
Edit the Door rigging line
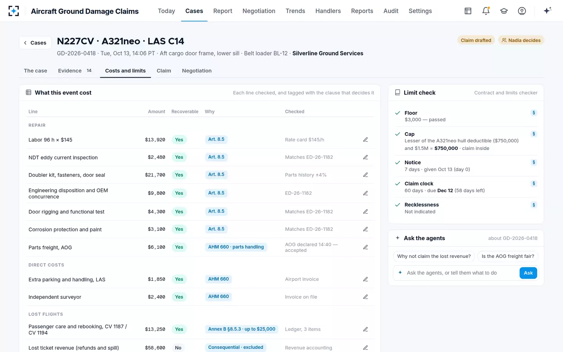click(366, 212)
